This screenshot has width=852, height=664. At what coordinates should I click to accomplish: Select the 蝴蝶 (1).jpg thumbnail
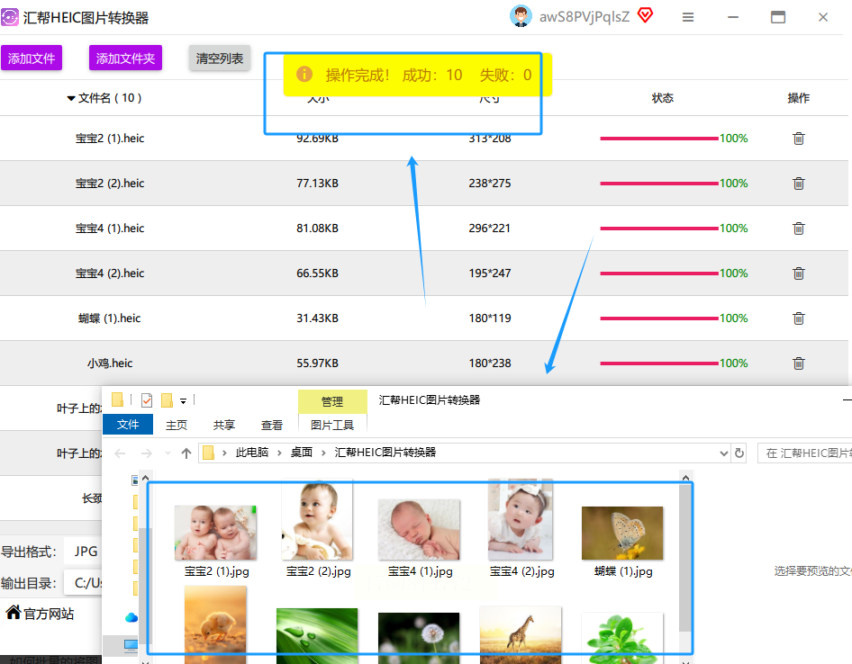(x=622, y=534)
